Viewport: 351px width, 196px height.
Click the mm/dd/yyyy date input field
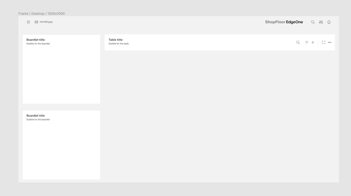coord(46,22)
